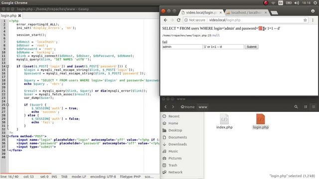The height and width of the screenshot is (179, 319).
Task: Click the www breadcrumb in Files
Action: 203,107
